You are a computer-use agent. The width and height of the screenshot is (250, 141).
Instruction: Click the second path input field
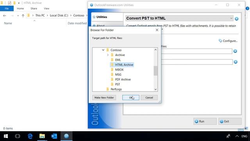click(197, 62)
